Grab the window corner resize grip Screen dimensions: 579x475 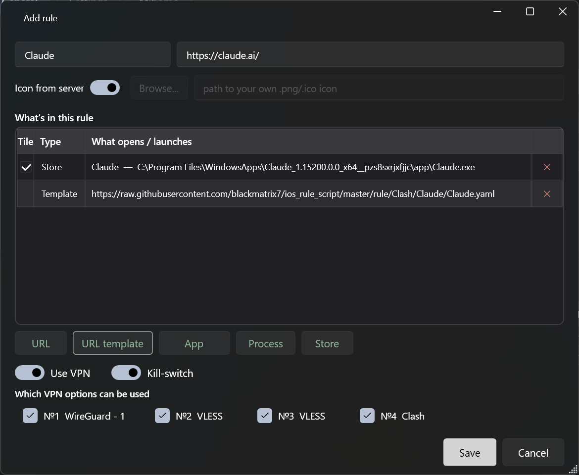pos(574,470)
